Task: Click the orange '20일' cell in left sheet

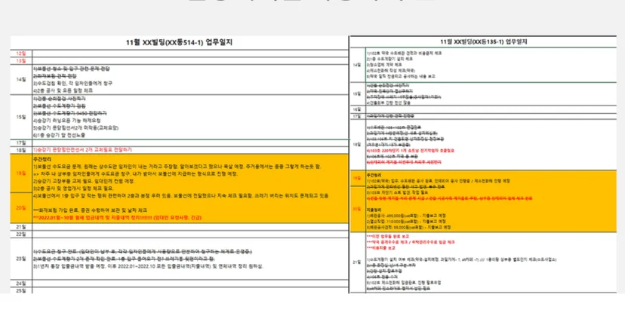Action: tap(21, 208)
